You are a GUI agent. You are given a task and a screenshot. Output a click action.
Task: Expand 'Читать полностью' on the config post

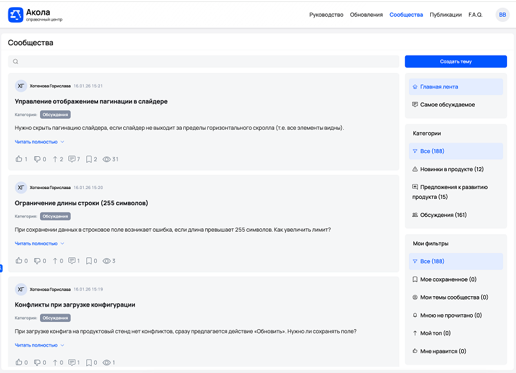(x=38, y=345)
